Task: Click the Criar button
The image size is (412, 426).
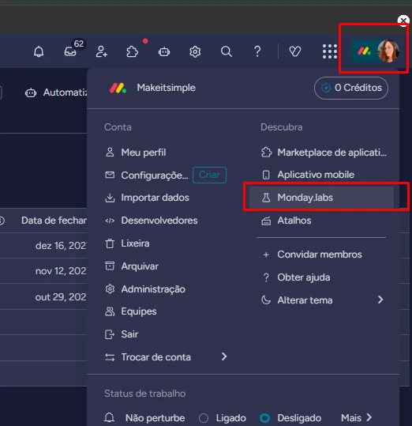Action: pyautogui.click(x=209, y=175)
